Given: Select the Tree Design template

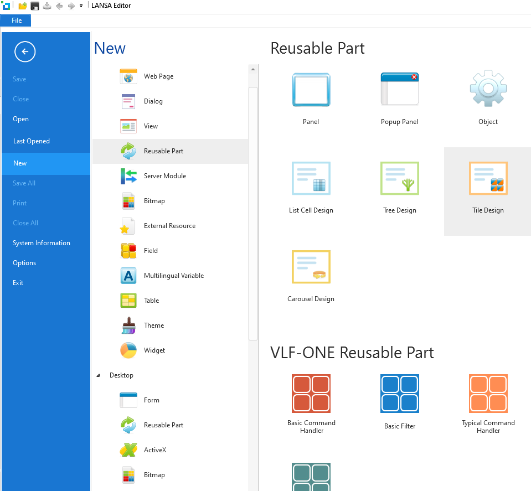Looking at the screenshot, I should tap(400, 178).
